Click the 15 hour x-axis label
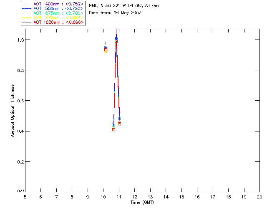Image resolution: width=267 pixels, height=213 pixels. 181,197
